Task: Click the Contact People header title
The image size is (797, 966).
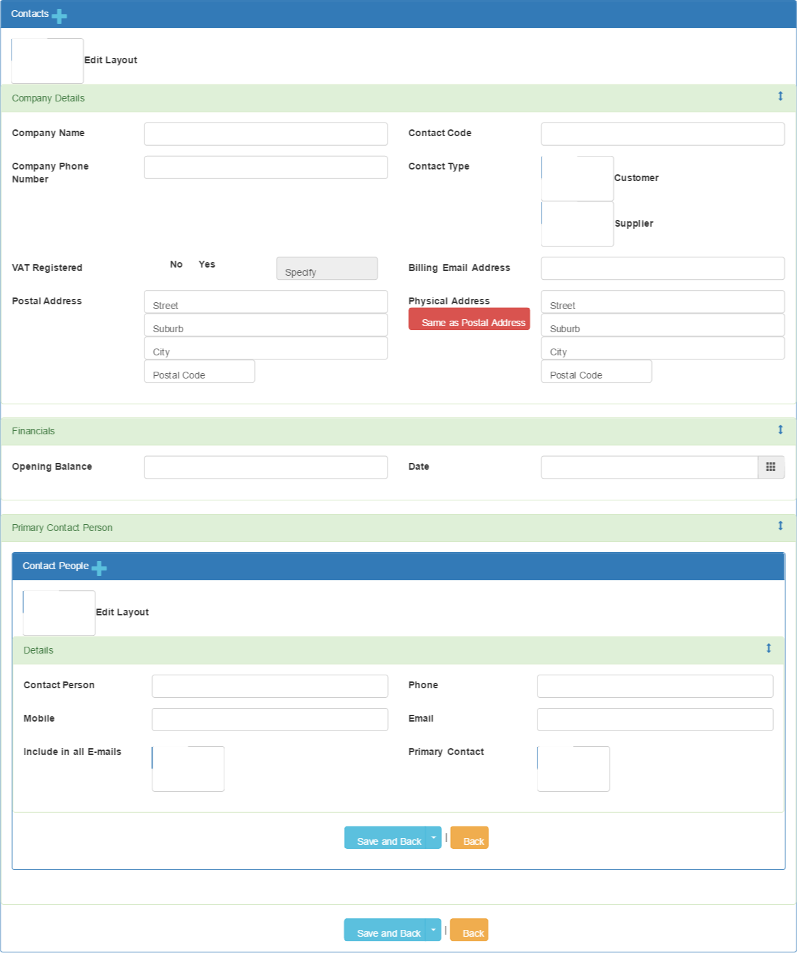Action: click(x=56, y=566)
